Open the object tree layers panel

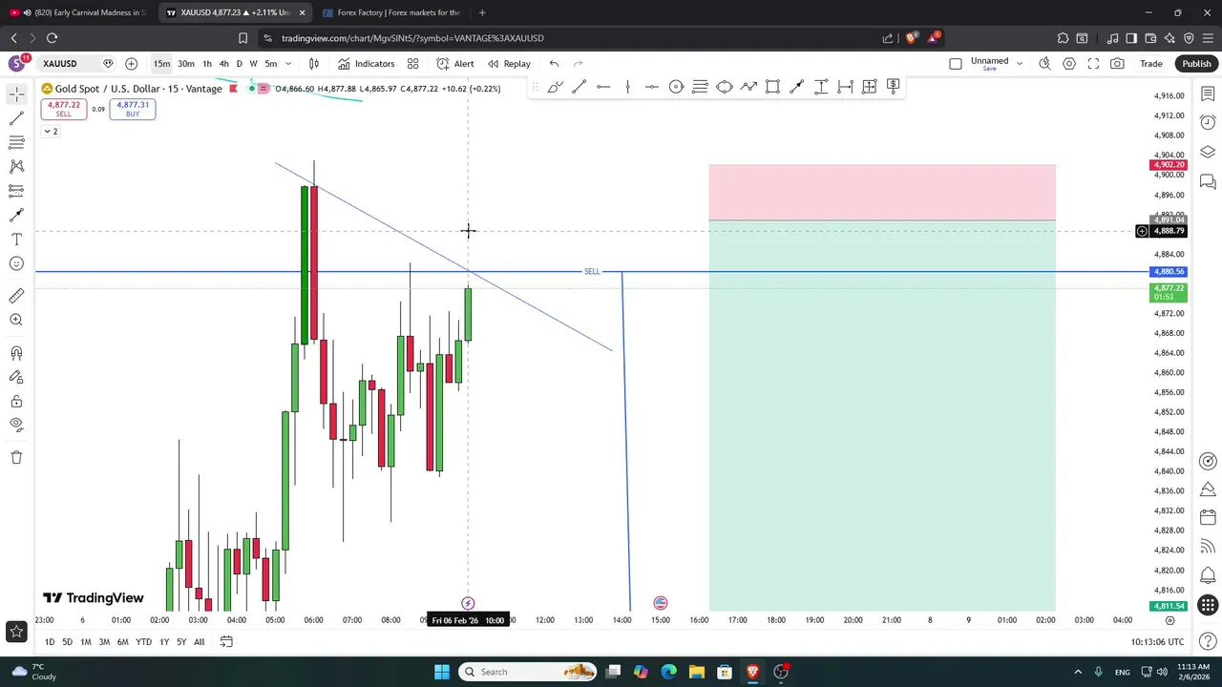pyautogui.click(x=1208, y=153)
